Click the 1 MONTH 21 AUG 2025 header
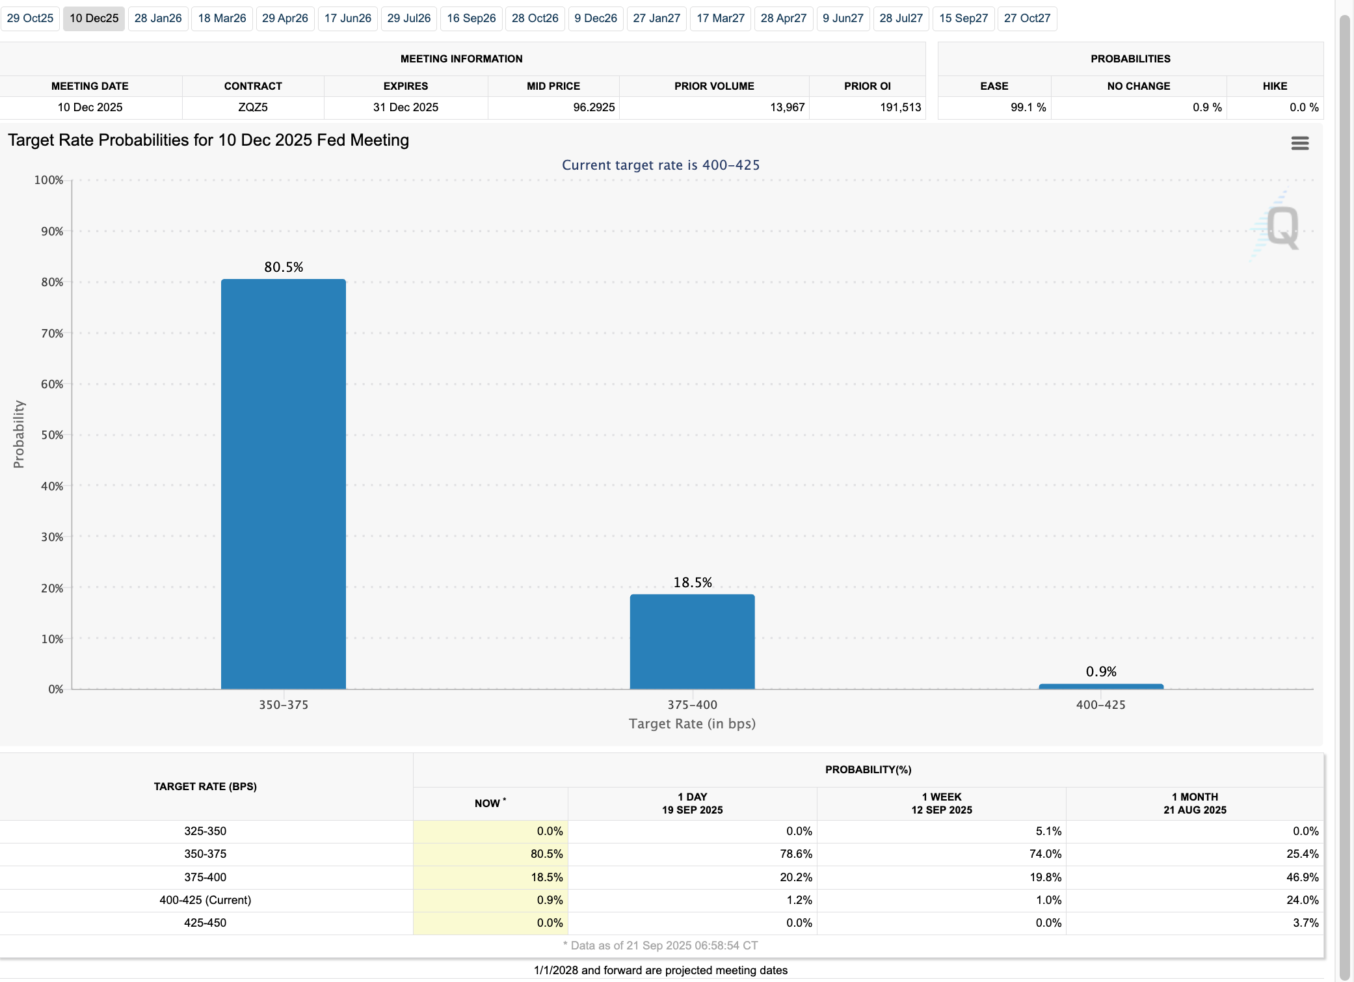1354x982 pixels. point(1195,803)
